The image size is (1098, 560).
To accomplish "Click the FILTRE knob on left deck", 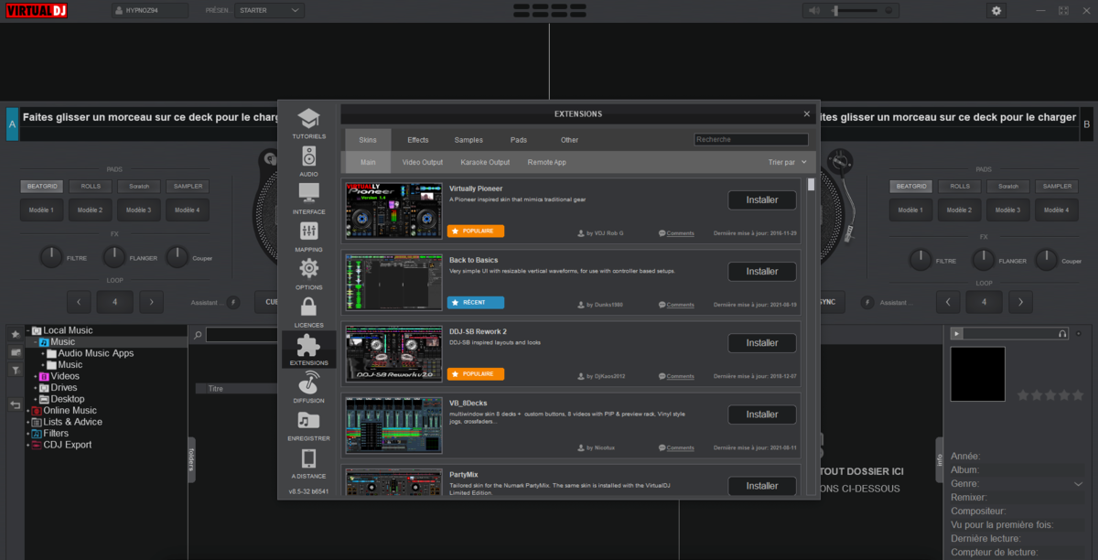I will [51, 257].
